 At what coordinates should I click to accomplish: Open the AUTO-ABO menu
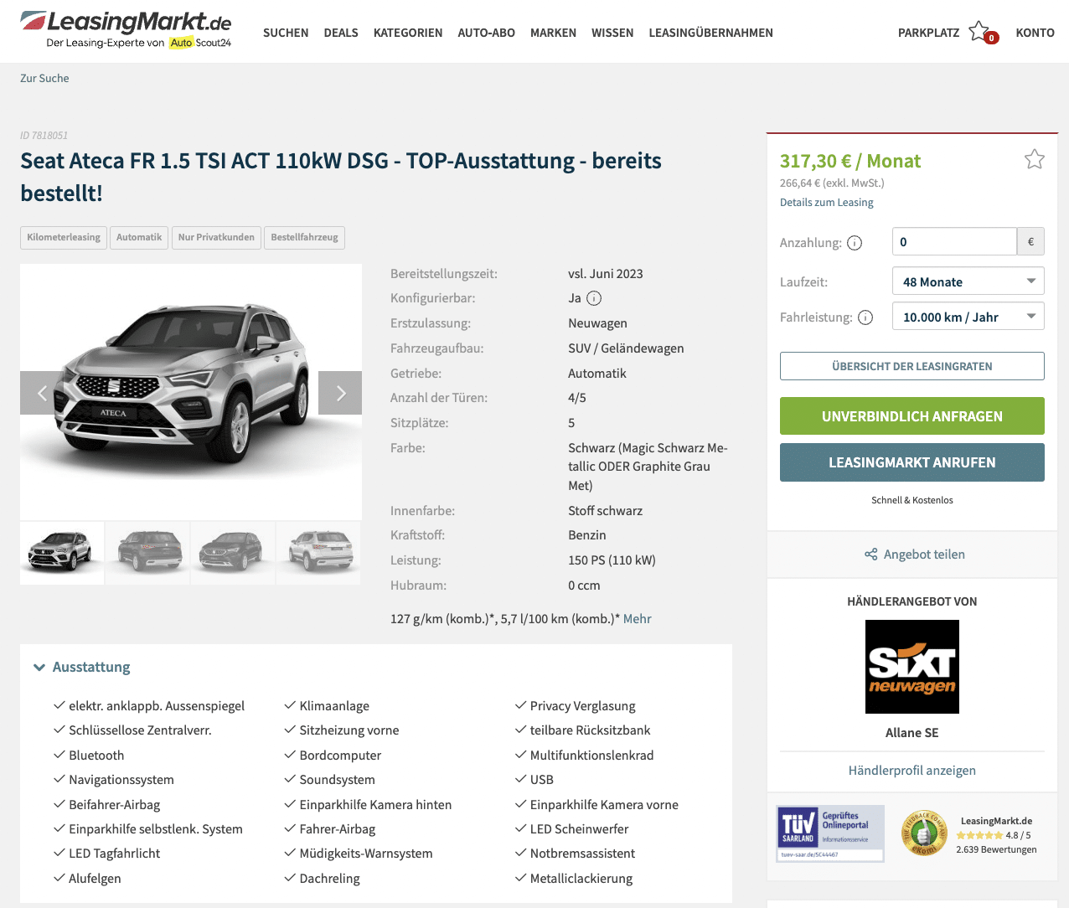click(x=486, y=33)
